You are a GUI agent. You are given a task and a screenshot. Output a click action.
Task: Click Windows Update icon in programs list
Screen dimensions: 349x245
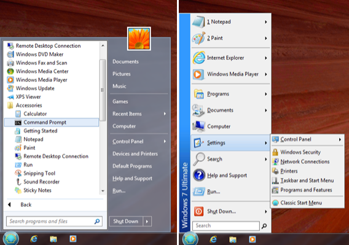(10, 88)
